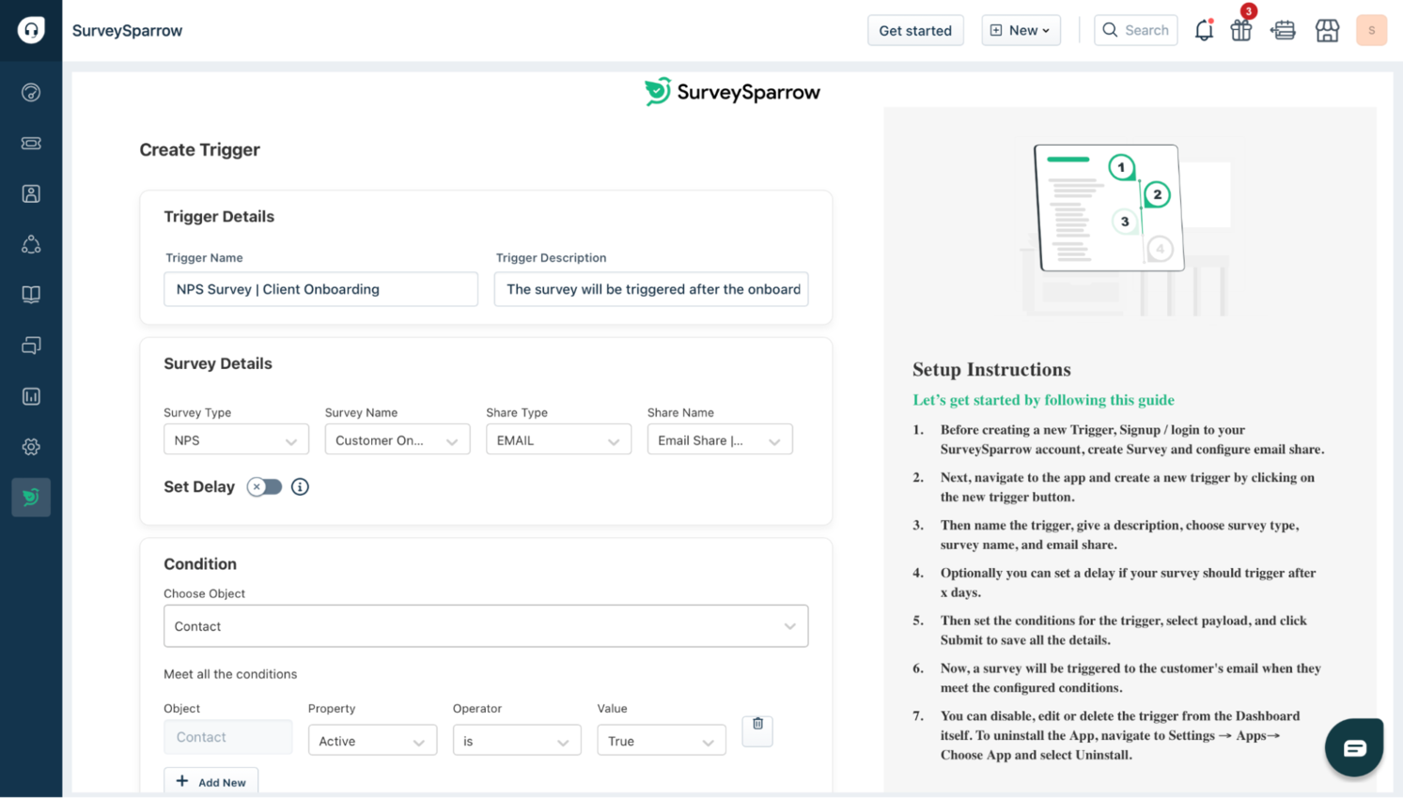Open the solutions book icon in sidebar
Image resolution: width=1403 pixels, height=798 pixels.
click(31, 295)
